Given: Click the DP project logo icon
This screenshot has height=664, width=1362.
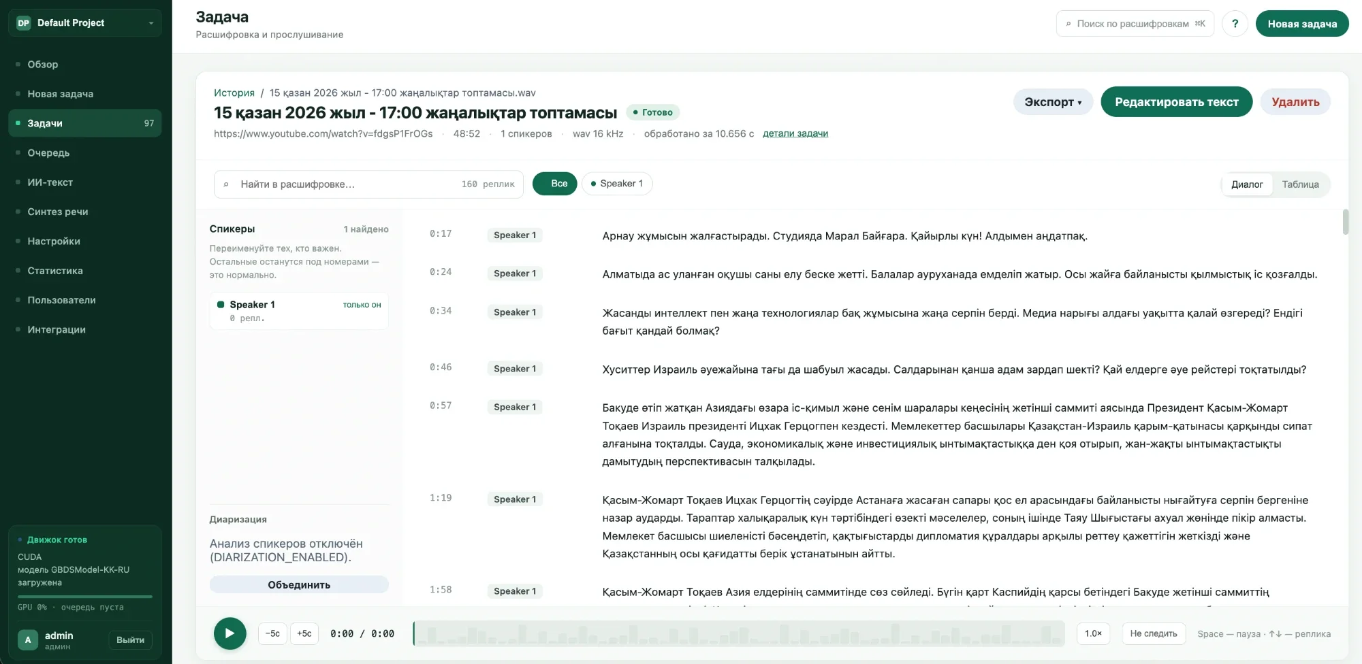Looking at the screenshot, I should [24, 22].
